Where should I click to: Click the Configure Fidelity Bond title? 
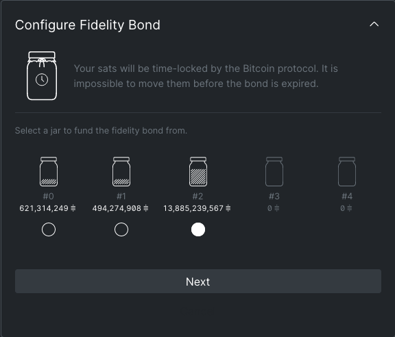(88, 25)
